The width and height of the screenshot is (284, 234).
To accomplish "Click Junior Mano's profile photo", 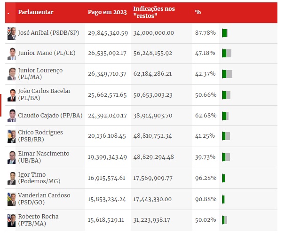I will tap(11, 54).
